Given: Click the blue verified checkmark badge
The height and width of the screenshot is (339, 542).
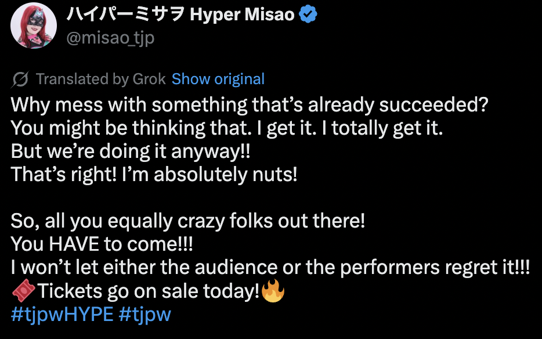Looking at the screenshot, I should coord(309,15).
